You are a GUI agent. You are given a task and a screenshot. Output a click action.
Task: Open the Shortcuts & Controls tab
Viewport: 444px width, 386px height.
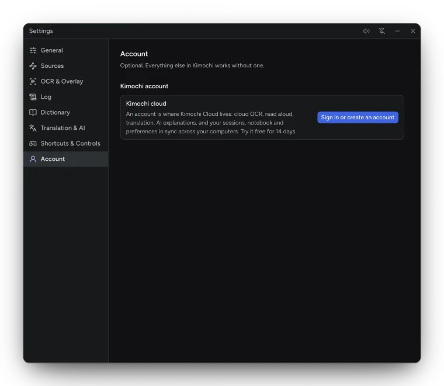tap(65, 144)
